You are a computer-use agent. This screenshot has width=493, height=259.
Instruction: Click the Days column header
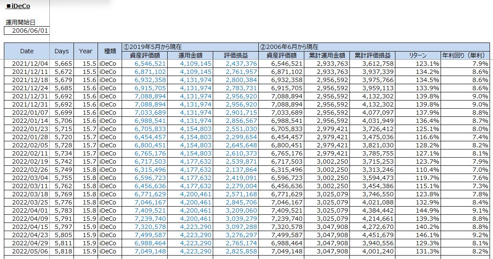click(x=61, y=51)
